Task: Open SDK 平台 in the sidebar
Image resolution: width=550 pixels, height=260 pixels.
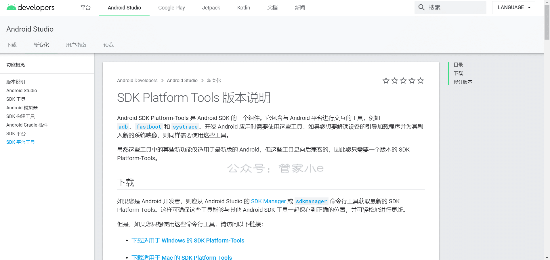Action: coord(16,134)
